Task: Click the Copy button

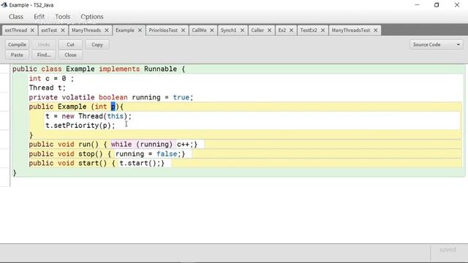Action: click(x=97, y=45)
